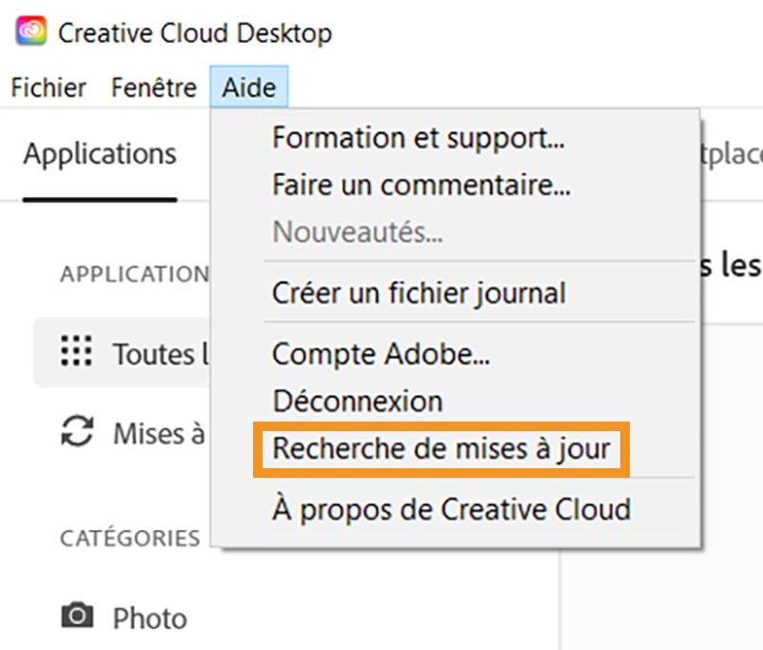
Task: Click Déconnexion to sign out
Action: [x=357, y=401]
